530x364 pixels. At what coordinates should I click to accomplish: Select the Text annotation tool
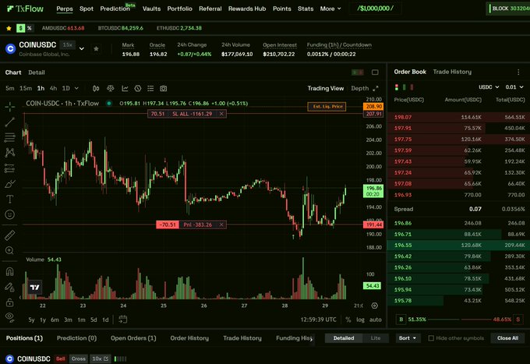[x=10, y=199]
